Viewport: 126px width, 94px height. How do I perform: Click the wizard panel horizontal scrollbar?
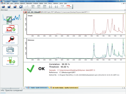click(x=11, y=88)
